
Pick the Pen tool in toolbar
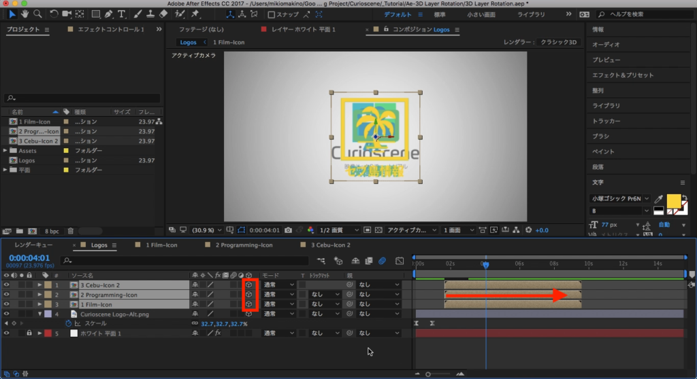pos(109,14)
